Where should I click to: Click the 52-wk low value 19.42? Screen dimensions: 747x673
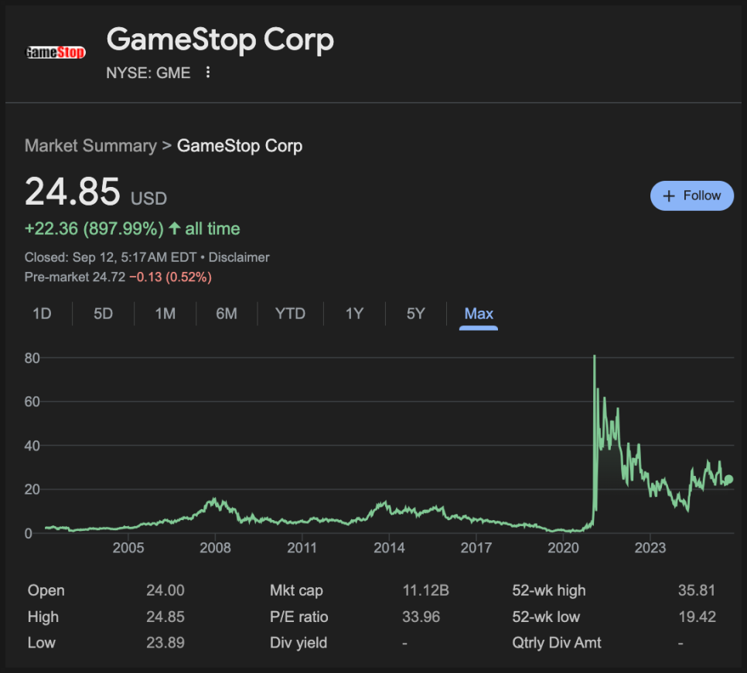coord(697,617)
